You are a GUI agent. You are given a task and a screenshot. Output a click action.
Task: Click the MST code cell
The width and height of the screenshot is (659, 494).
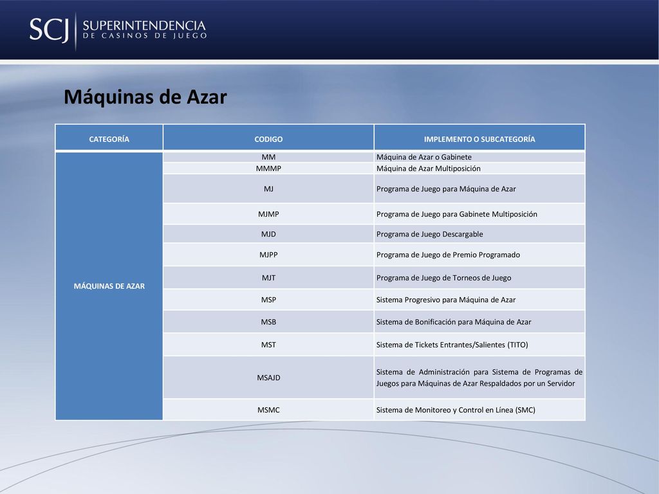coord(268,345)
